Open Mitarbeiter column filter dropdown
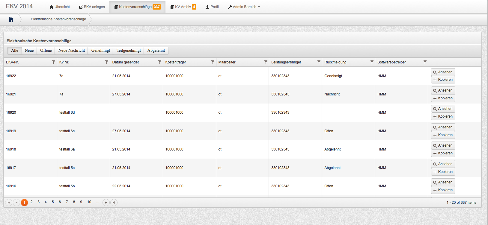The width and height of the screenshot is (488, 225). (x=266, y=62)
